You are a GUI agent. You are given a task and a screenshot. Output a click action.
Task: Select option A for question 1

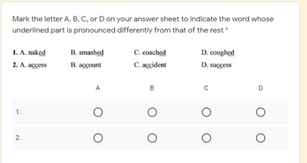click(98, 113)
